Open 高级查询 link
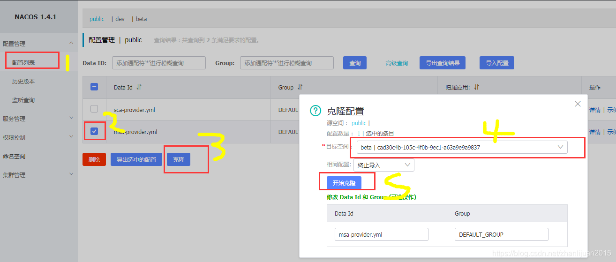 coord(397,63)
